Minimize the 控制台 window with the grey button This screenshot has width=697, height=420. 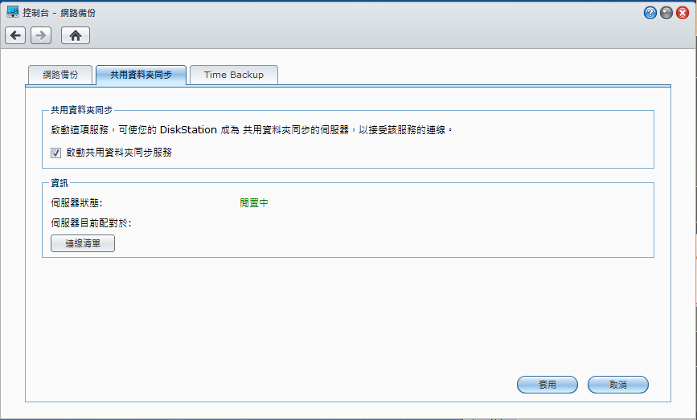[x=666, y=13]
